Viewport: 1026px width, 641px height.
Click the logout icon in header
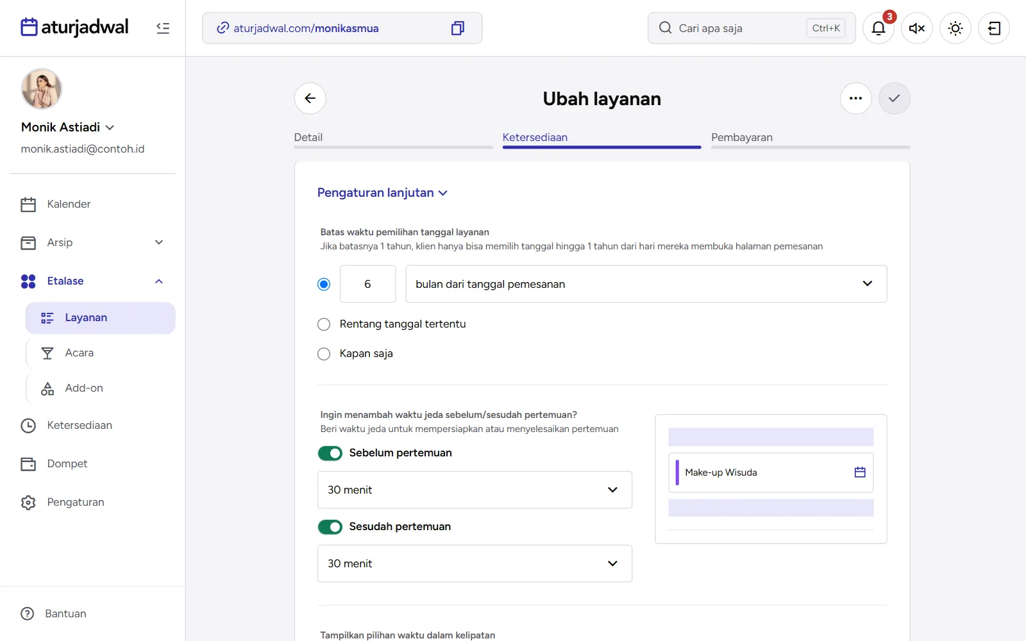(994, 28)
